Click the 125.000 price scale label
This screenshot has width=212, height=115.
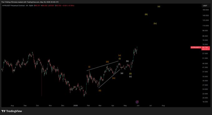(205, 20)
